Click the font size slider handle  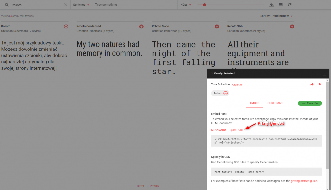coord(204,5)
